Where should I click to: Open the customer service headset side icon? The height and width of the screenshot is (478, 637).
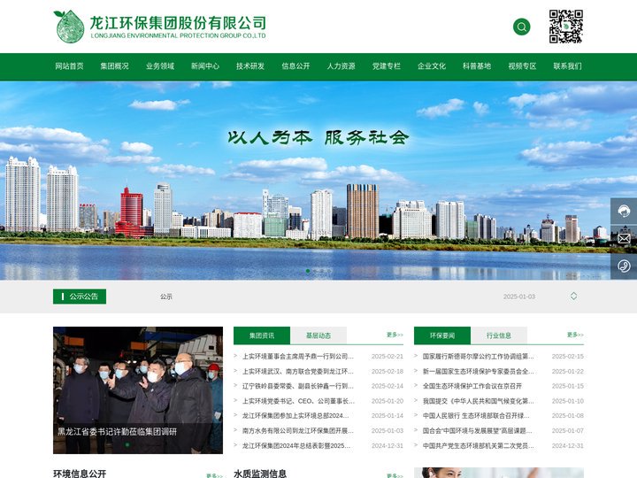point(624,211)
